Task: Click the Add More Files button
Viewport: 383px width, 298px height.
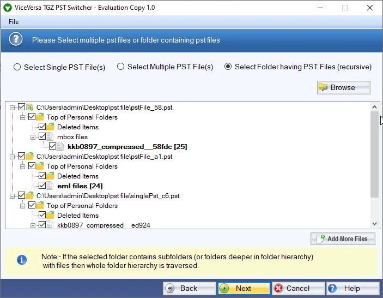Action: pyautogui.click(x=343, y=239)
